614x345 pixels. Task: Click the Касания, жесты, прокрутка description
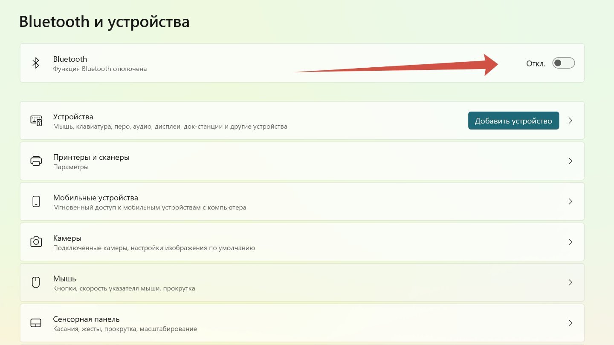[125, 329]
